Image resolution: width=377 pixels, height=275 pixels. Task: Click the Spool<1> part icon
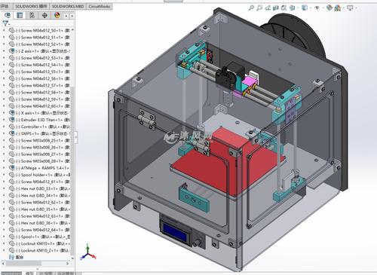tap(11, 237)
